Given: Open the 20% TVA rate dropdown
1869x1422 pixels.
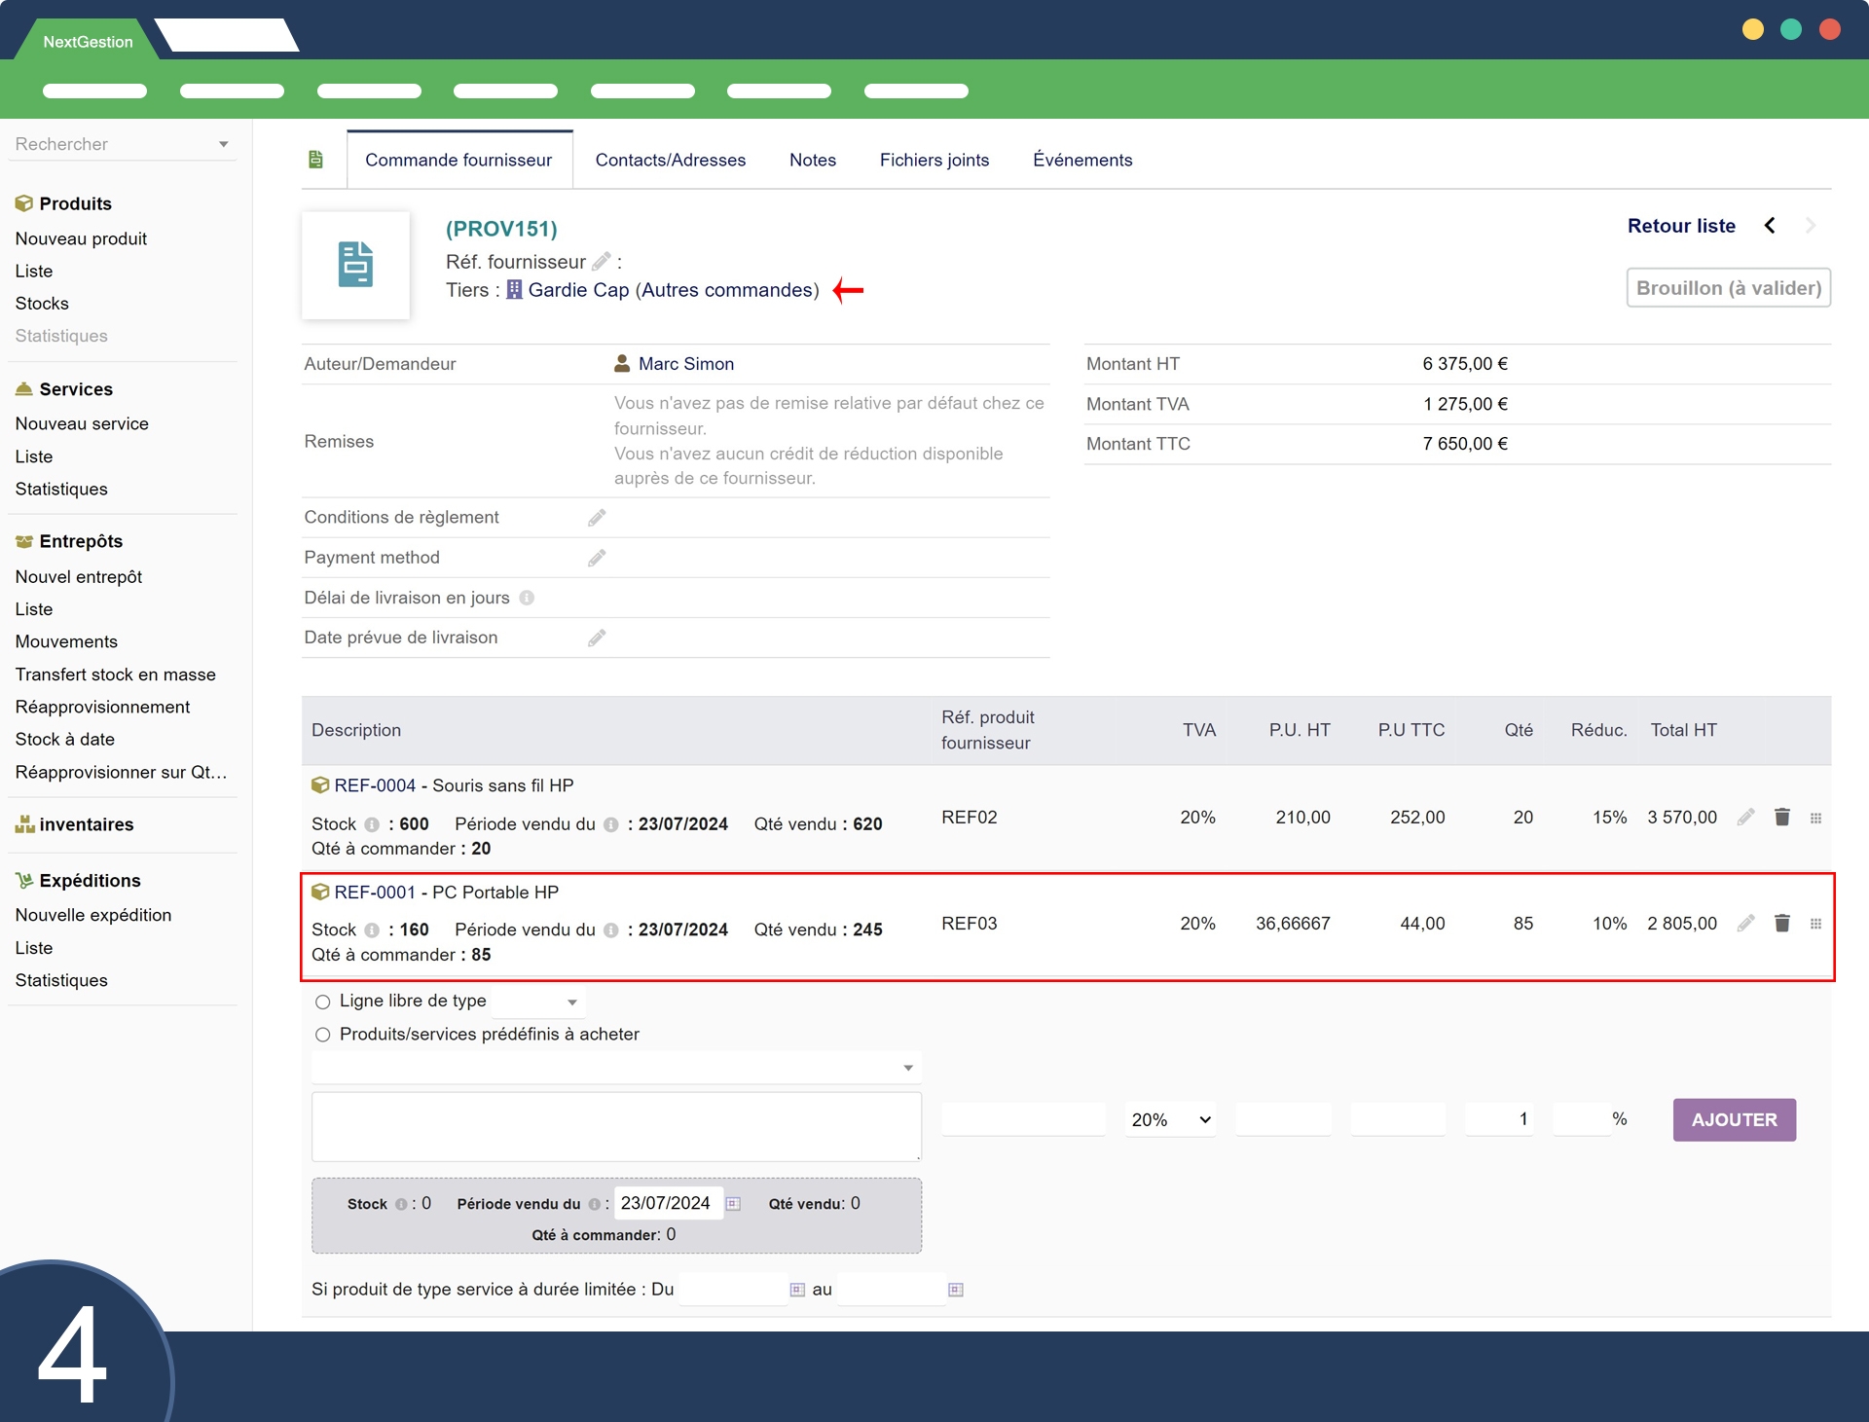Looking at the screenshot, I should (1170, 1119).
